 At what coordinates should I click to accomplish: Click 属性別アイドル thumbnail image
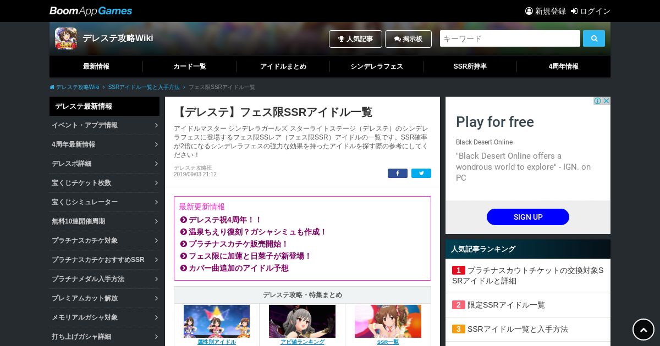point(217,321)
